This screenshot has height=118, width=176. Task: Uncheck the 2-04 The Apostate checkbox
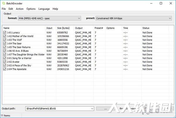(x=5, y=69)
